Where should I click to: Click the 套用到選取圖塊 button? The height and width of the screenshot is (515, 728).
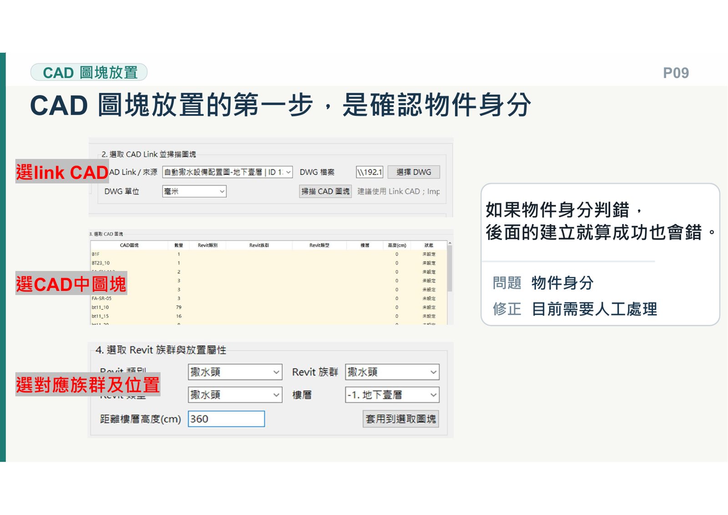[x=401, y=419]
